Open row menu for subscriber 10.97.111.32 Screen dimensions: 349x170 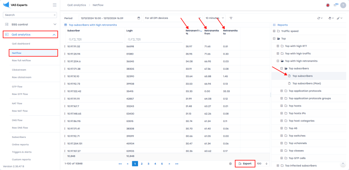tap(65, 46)
